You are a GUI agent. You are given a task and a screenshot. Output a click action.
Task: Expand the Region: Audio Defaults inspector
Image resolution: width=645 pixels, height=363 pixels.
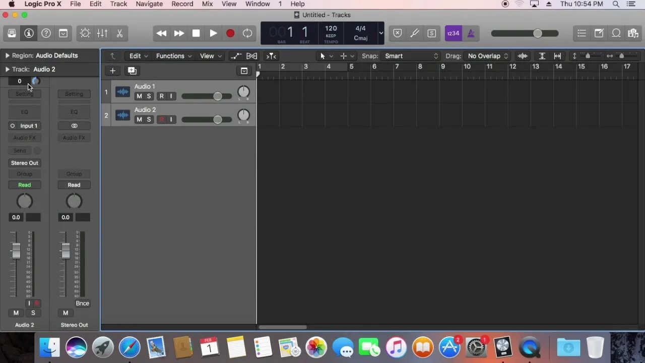coord(7,55)
